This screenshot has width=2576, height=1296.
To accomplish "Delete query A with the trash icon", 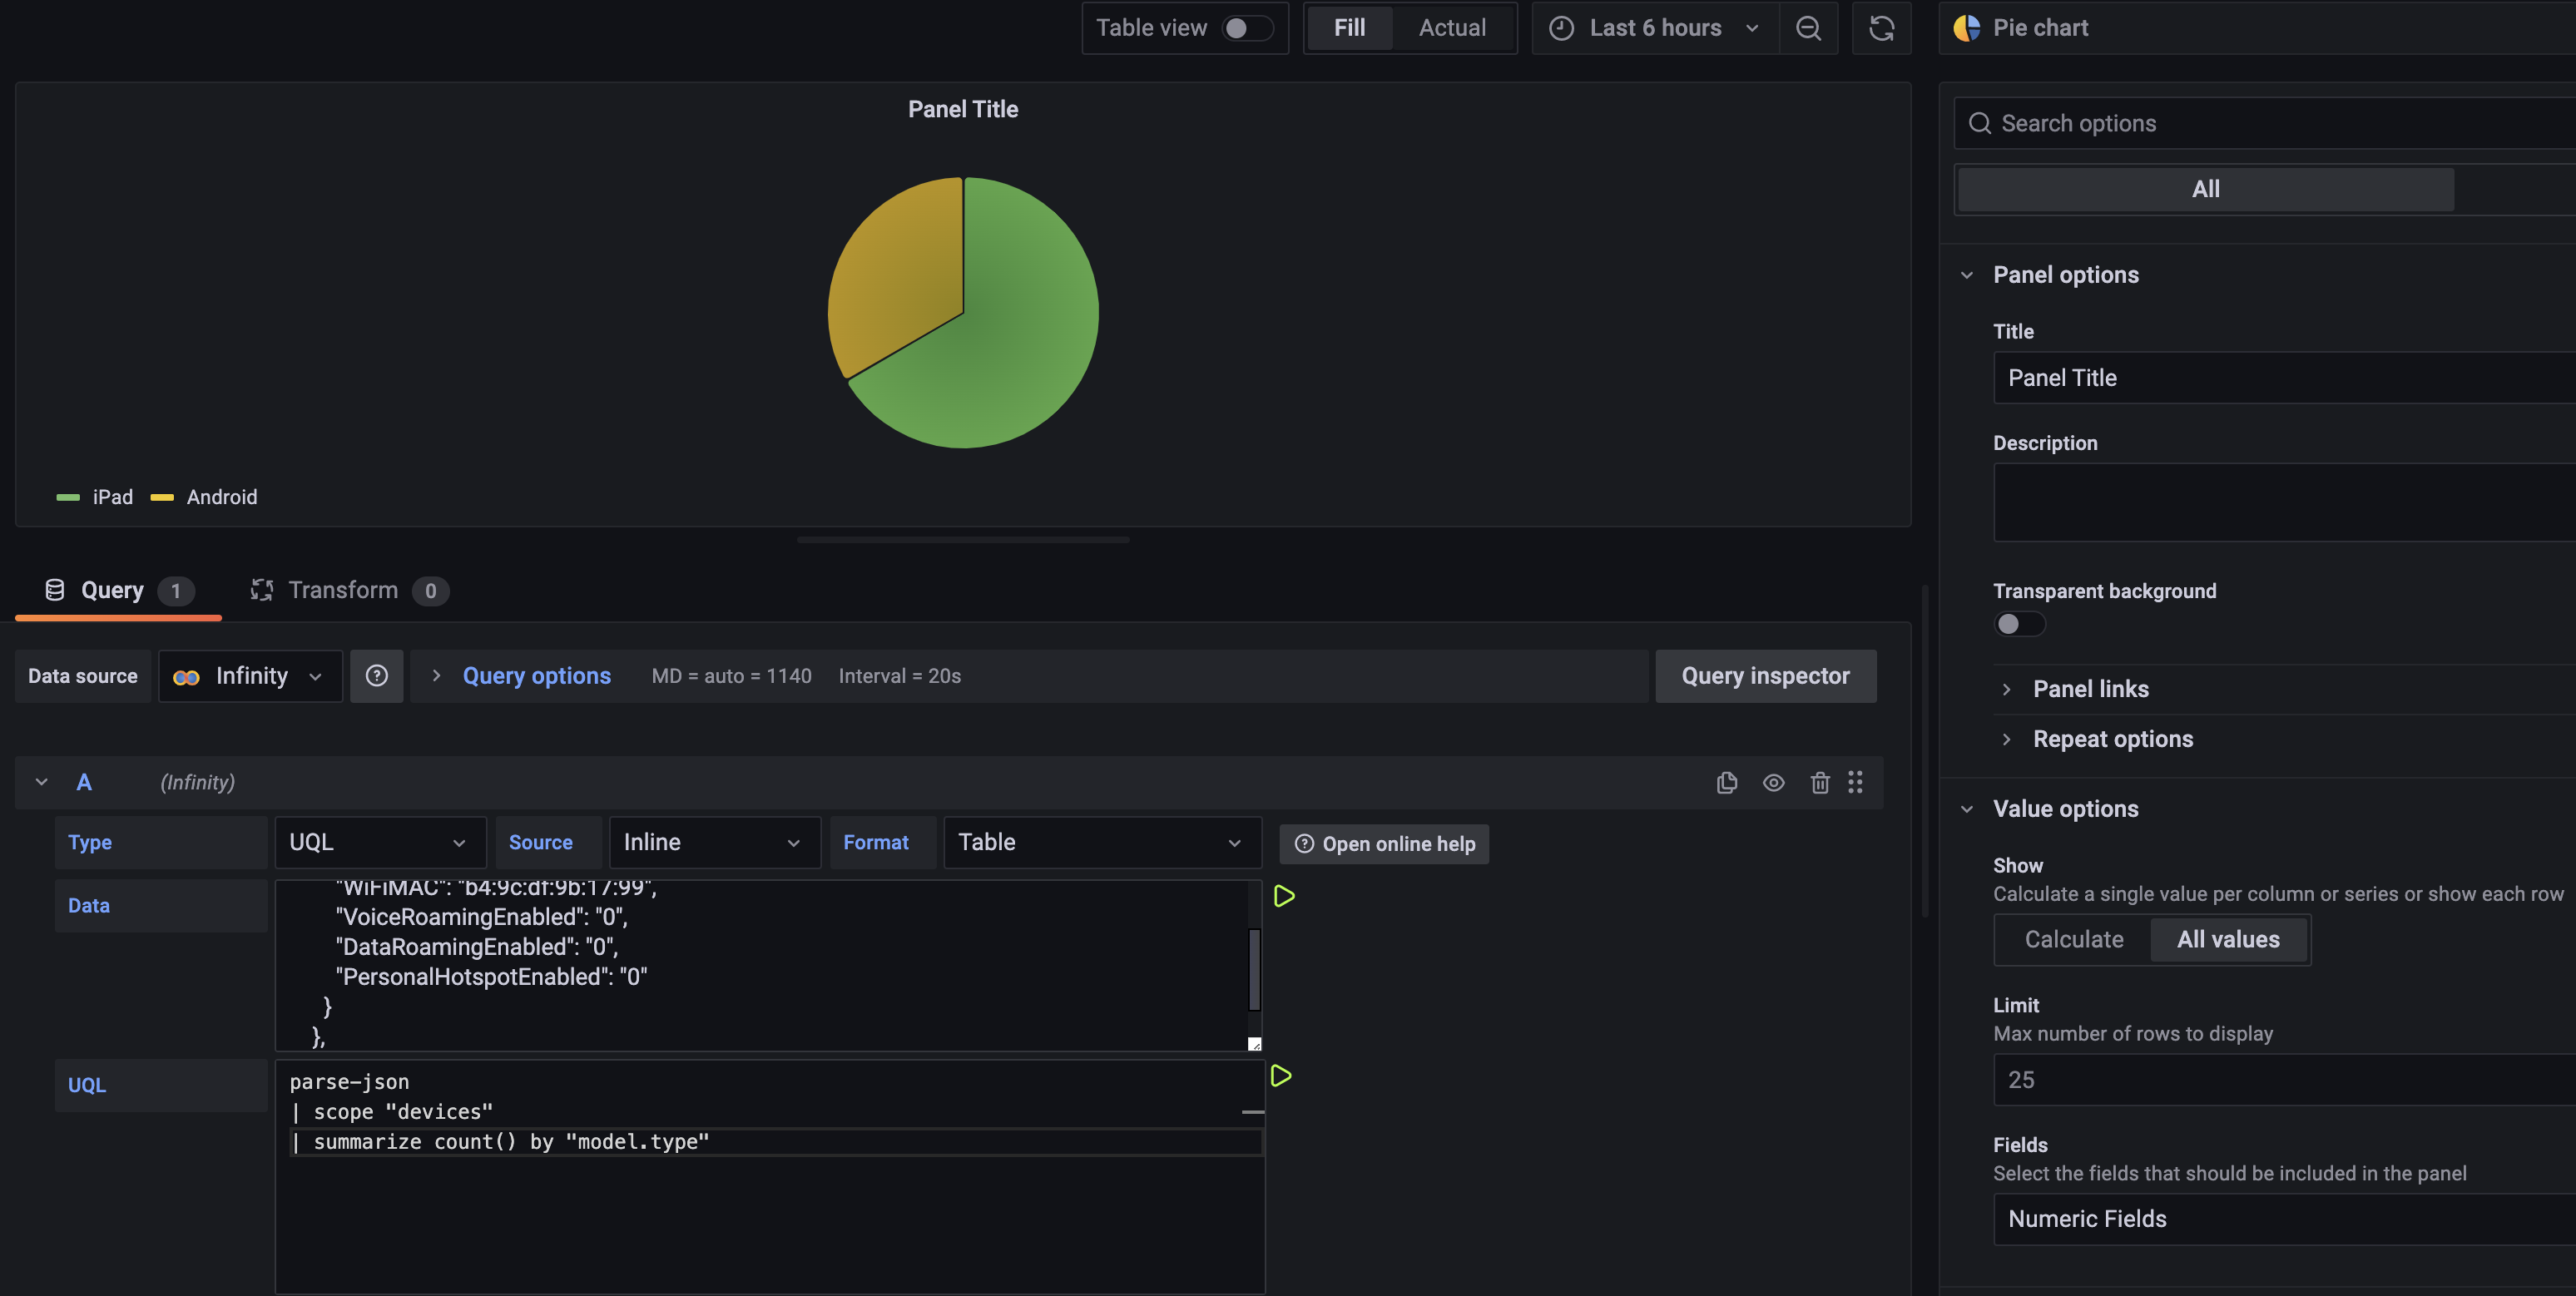I will click(x=1820, y=782).
